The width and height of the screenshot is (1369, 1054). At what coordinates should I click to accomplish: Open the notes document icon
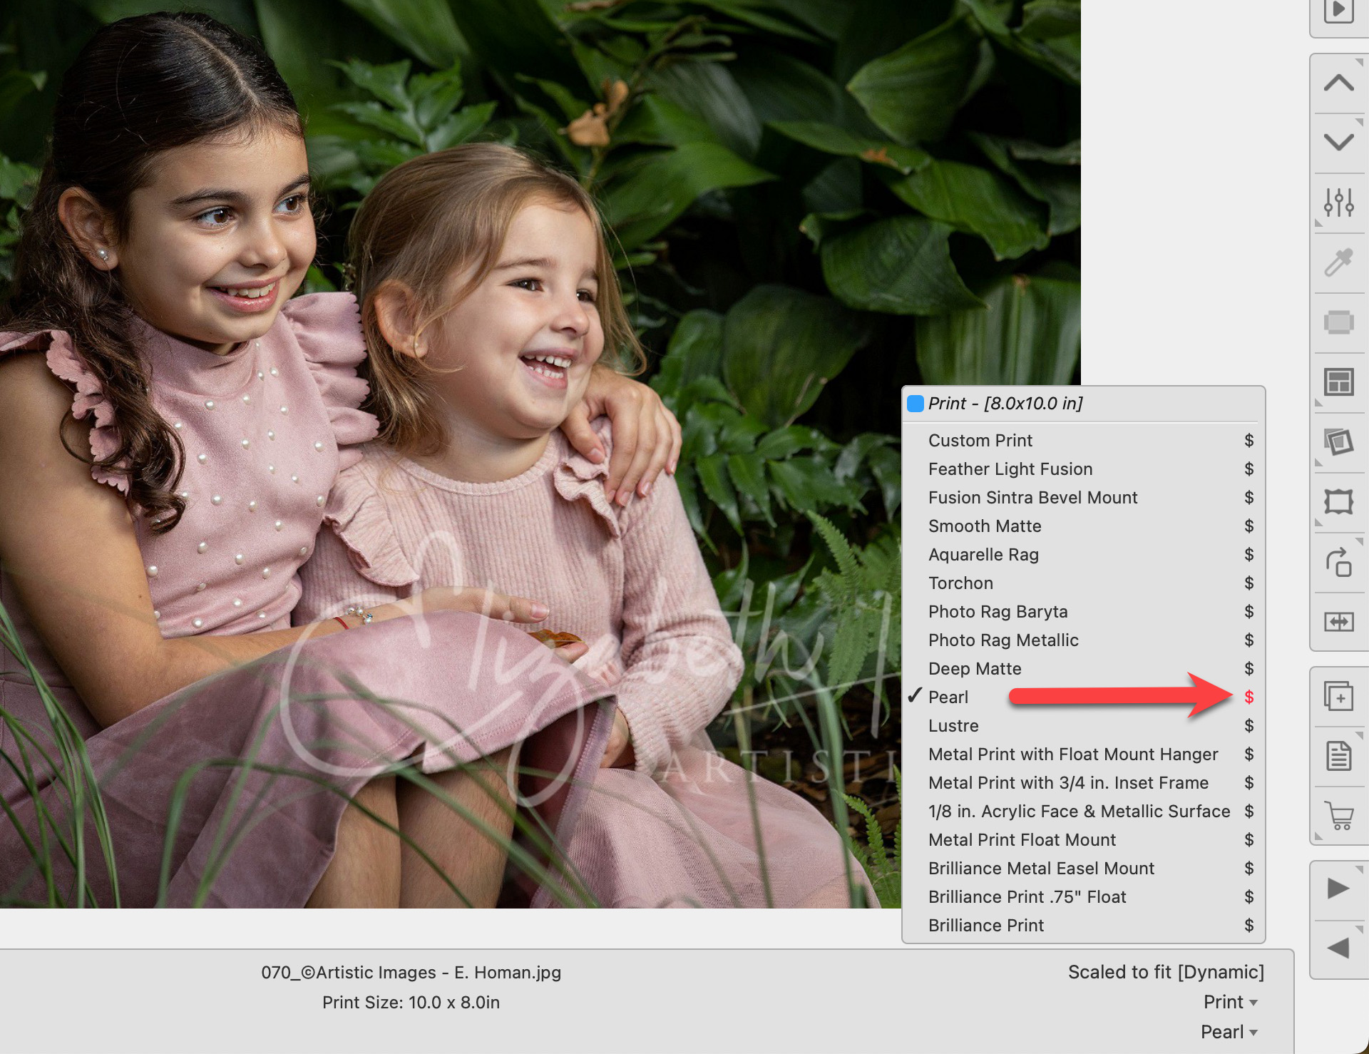click(1338, 756)
